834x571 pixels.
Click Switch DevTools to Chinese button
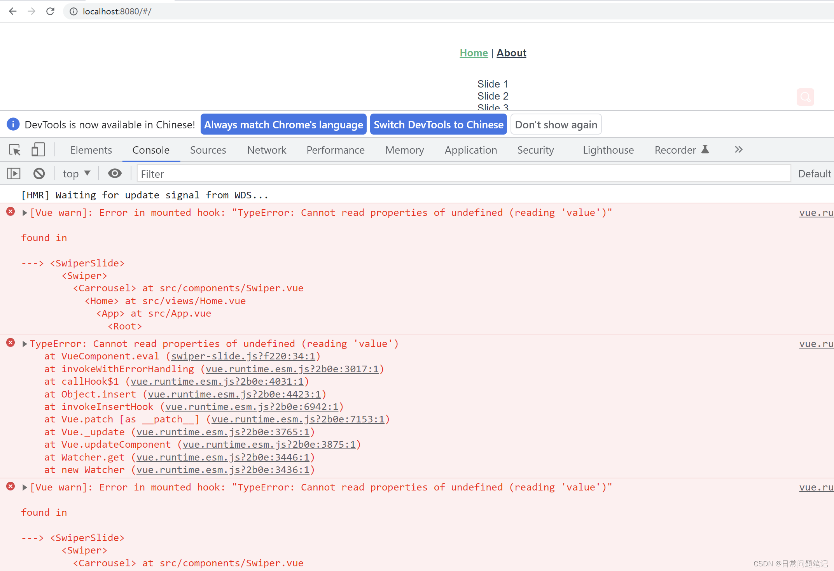pos(438,124)
